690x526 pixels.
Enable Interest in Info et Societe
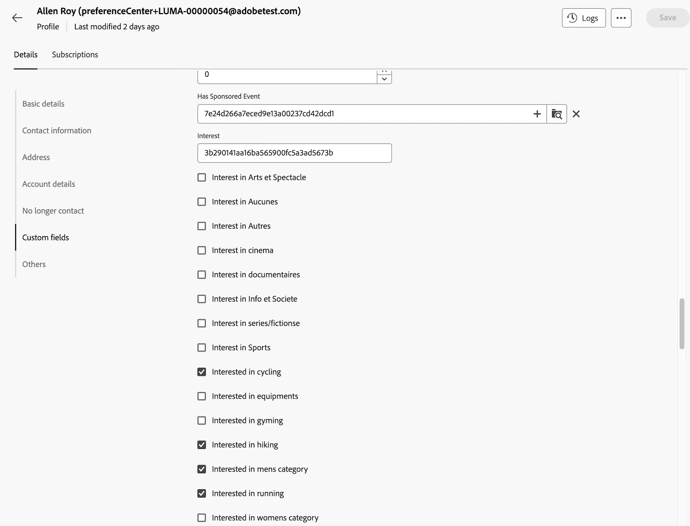pos(202,299)
